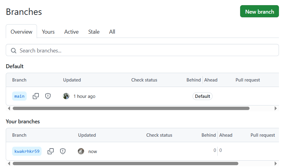Click the left arrow of the Default table scrollbar

point(9,108)
